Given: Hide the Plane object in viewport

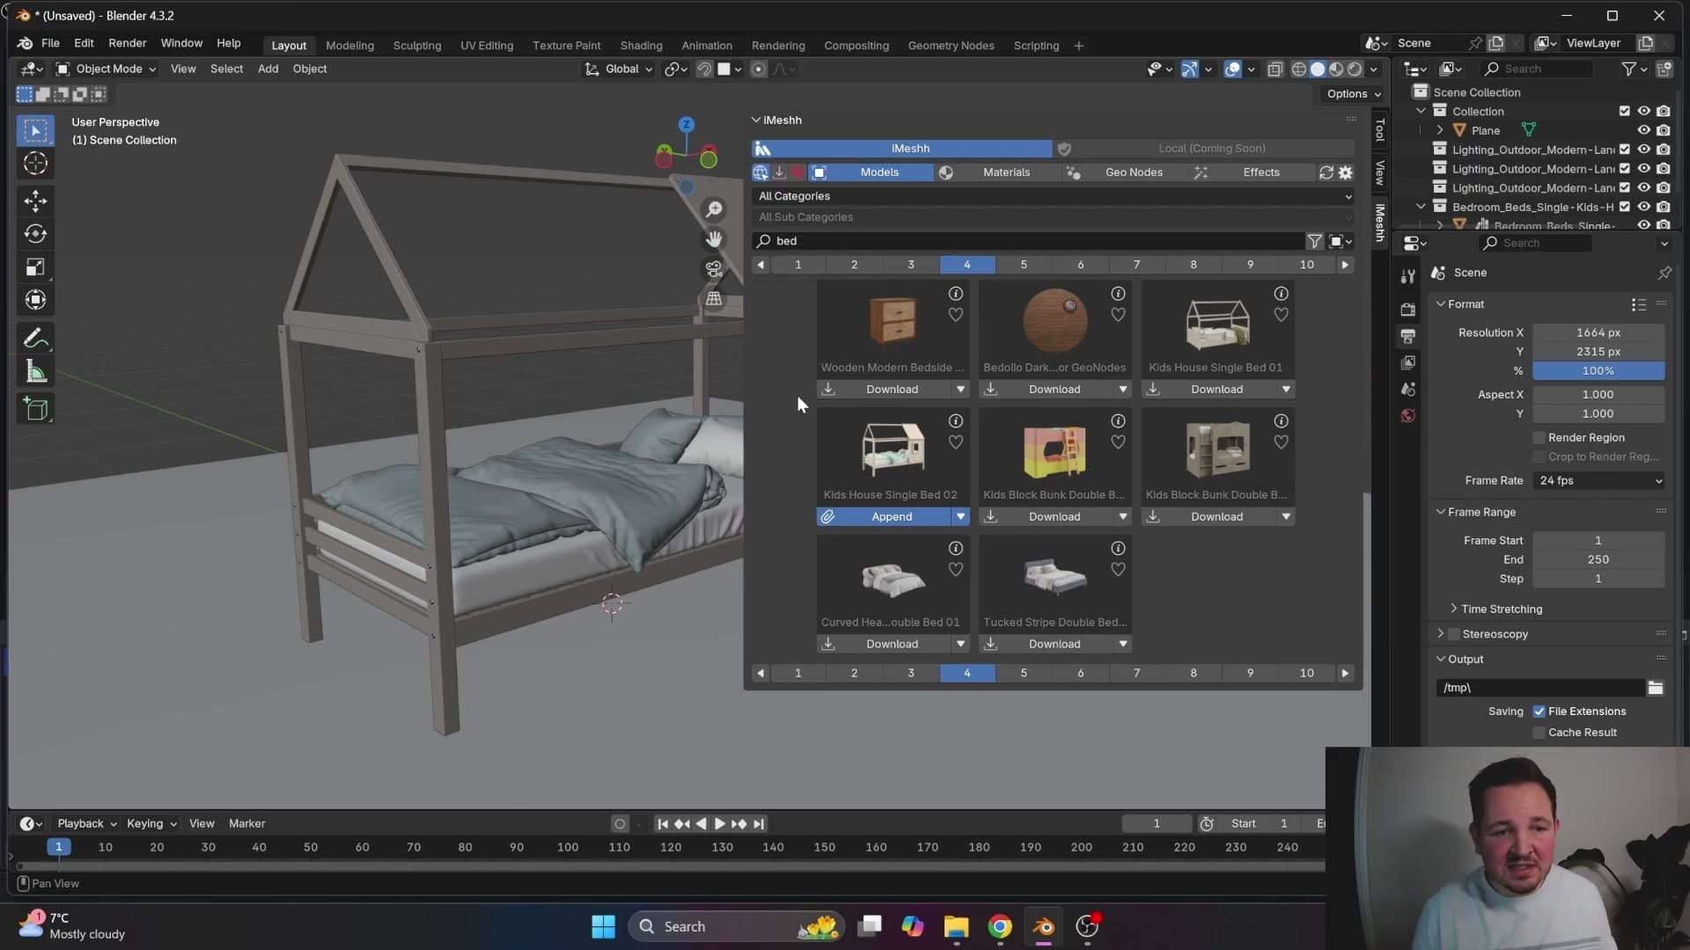Looking at the screenshot, I should coord(1643,130).
